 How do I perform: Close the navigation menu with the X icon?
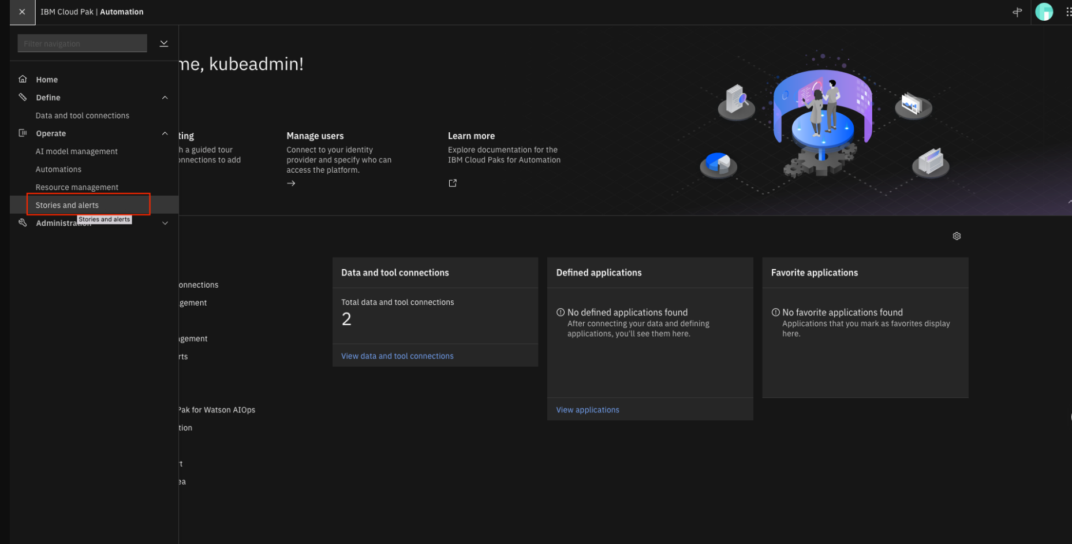click(x=22, y=12)
